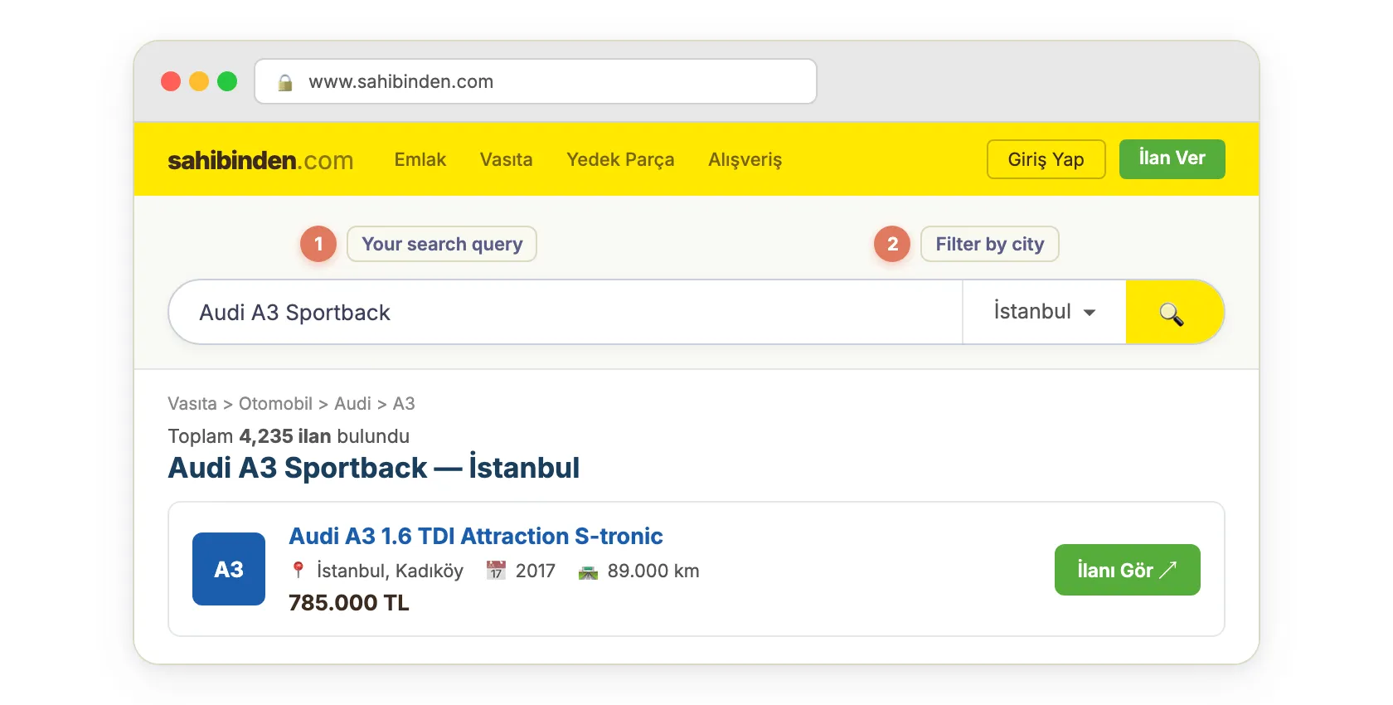Click A3 in the breadcrumb
The height and width of the screenshot is (705, 1393).
404,404
